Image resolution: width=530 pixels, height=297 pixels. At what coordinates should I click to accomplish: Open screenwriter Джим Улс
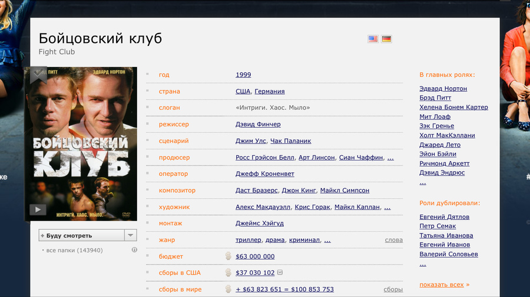tap(251, 141)
